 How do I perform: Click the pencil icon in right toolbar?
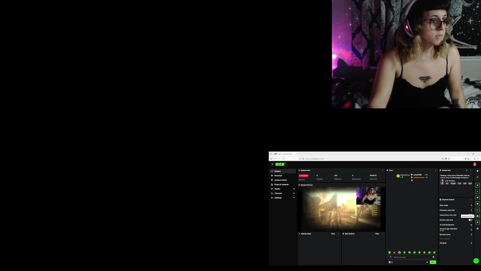(x=478, y=177)
